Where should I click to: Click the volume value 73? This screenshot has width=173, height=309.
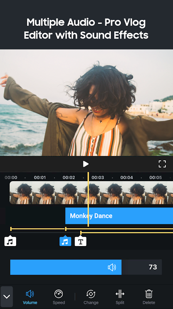153,267
